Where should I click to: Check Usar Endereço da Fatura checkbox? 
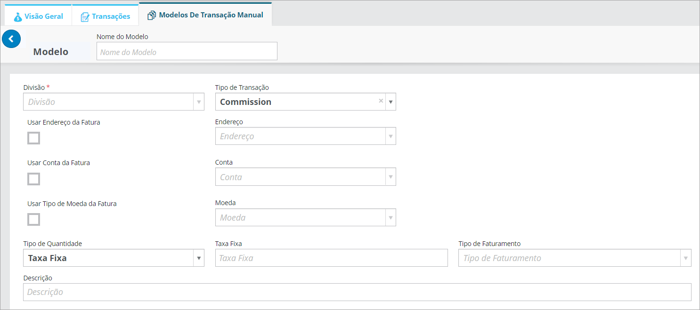(34, 138)
